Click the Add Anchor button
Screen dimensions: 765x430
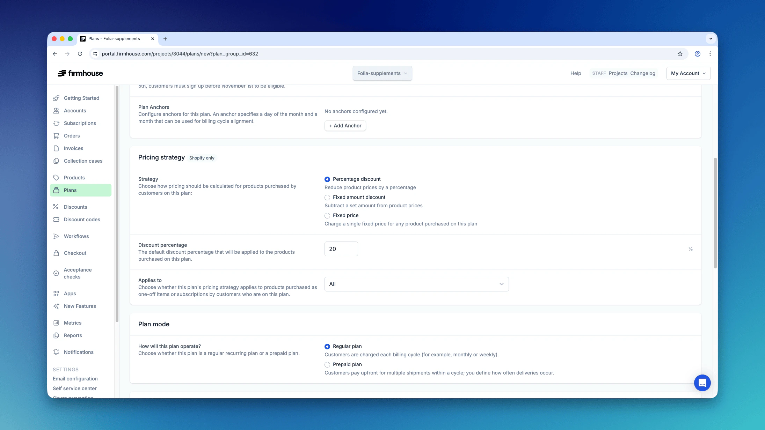(345, 126)
